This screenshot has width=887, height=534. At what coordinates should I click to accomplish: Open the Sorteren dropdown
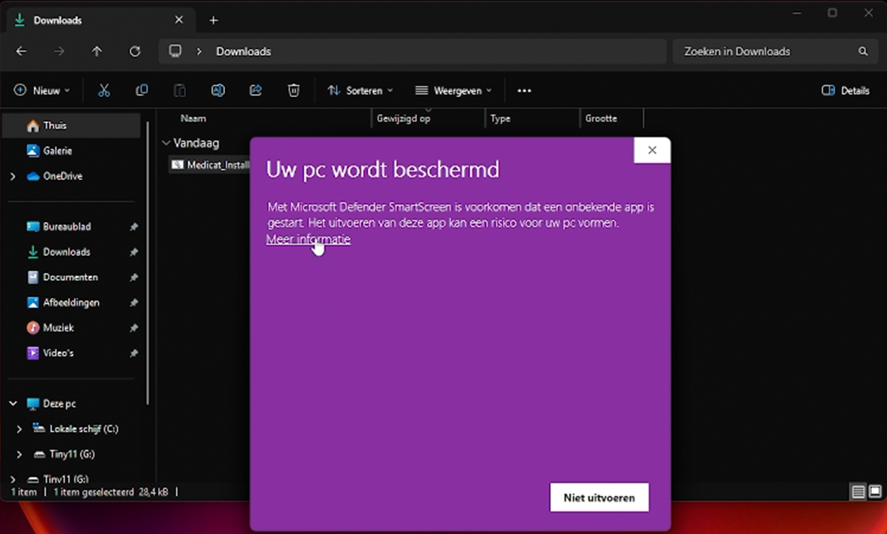tap(360, 91)
